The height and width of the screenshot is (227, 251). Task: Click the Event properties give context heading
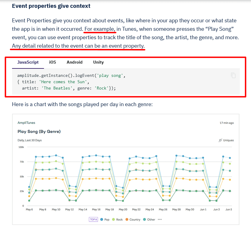click(51, 6)
